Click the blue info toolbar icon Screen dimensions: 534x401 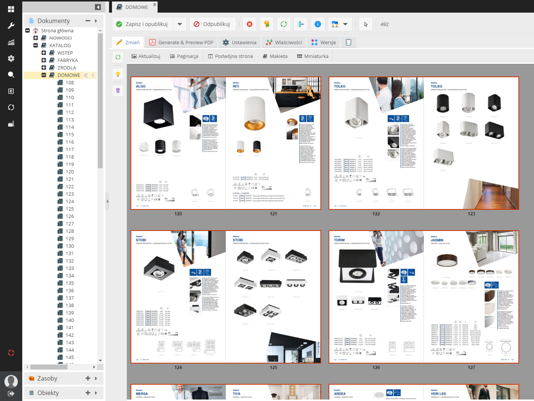tap(318, 24)
